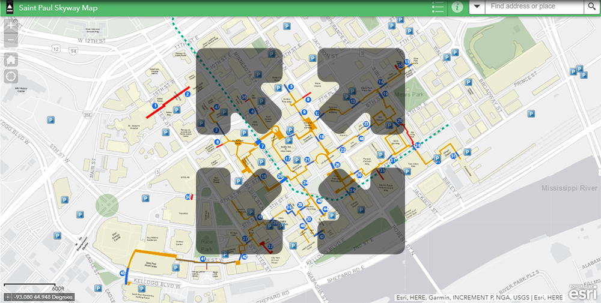
Task: Select skyway marker number 23
Action: tap(366, 124)
